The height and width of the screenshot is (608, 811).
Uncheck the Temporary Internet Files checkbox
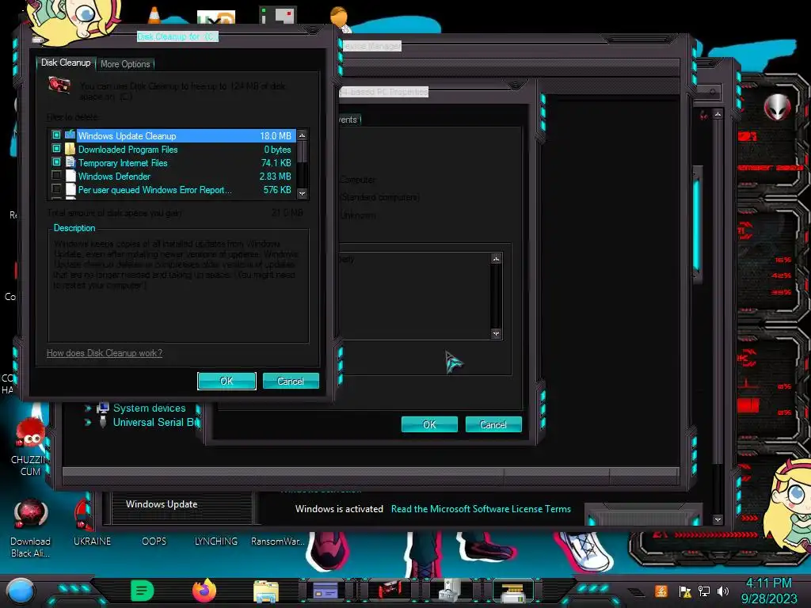(x=56, y=162)
